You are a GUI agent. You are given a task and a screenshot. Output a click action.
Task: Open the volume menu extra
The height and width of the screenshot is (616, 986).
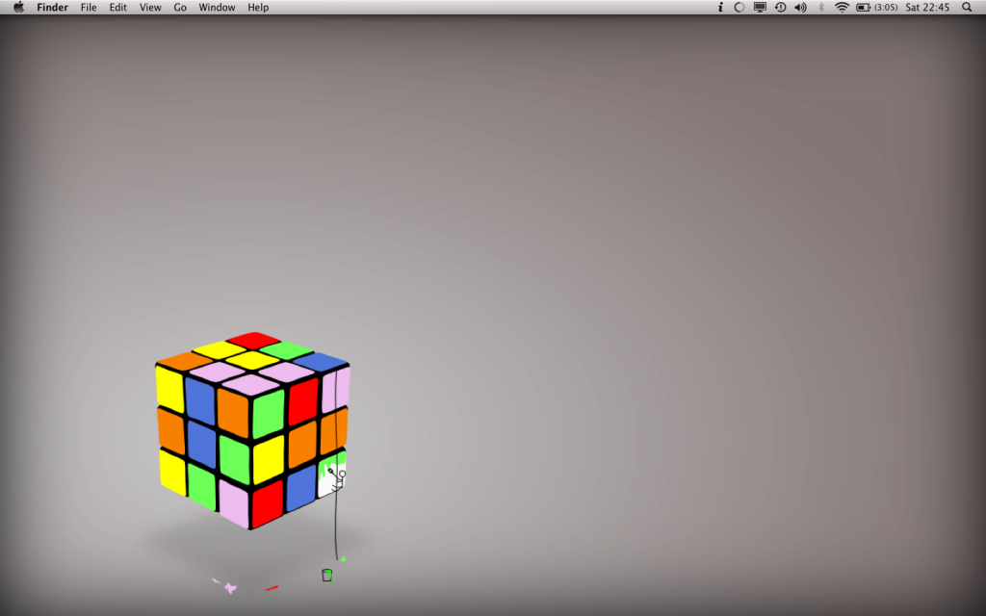[x=800, y=8]
